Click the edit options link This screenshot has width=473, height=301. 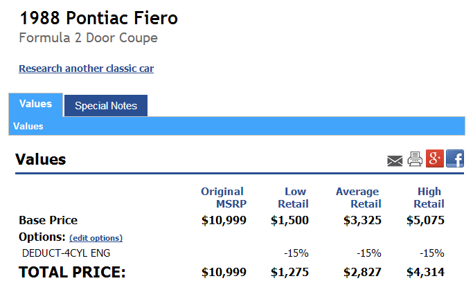pyautogui.click(x=96, y=238)
